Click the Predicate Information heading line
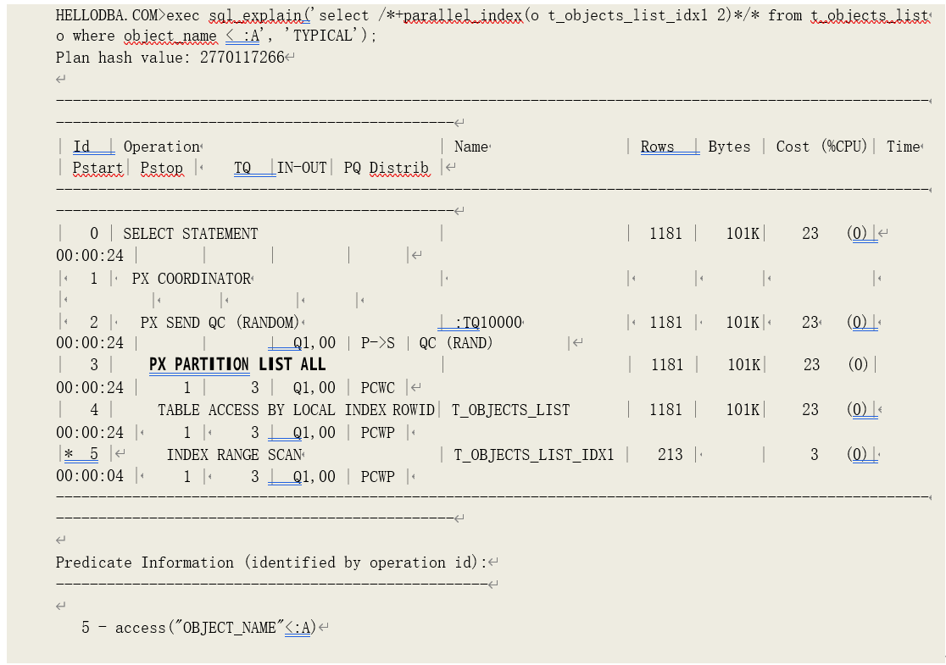 coord(271,562)
